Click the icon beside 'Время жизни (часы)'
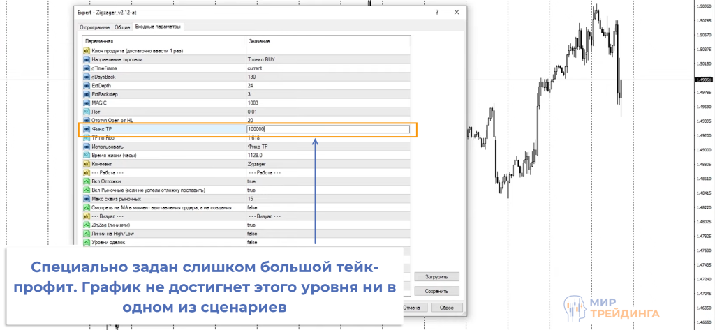Screen dimensions: 715x330 click(87, 155)
